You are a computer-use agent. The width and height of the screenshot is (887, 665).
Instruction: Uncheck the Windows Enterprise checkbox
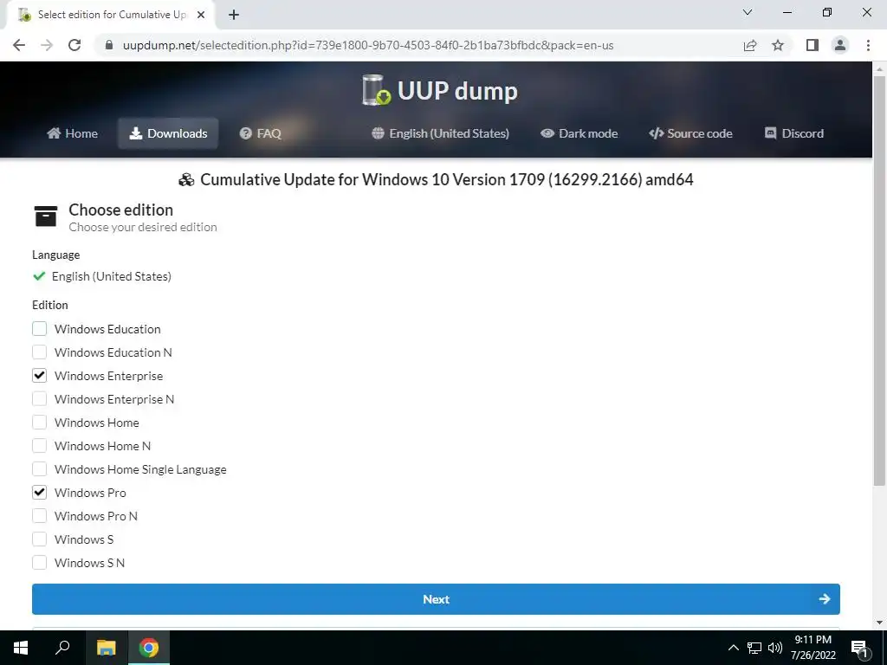click(40, 376)
